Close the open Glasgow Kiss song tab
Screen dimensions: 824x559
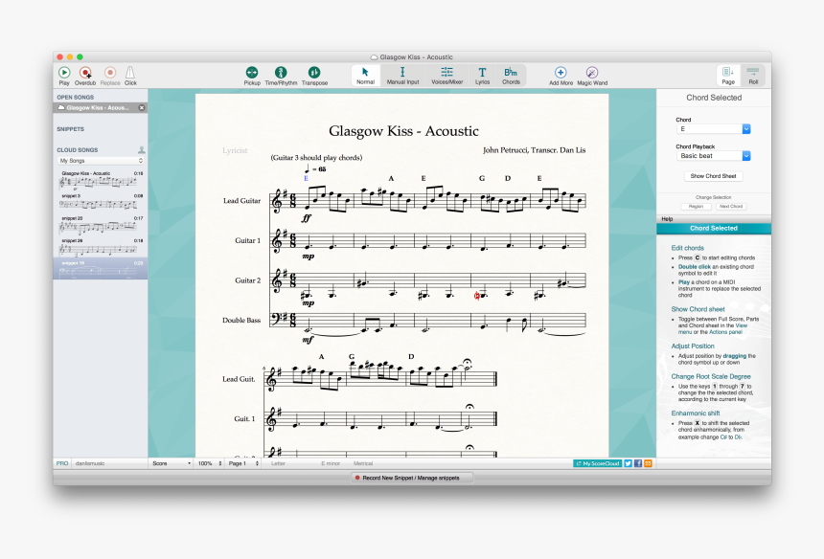(x=142, y=107)
